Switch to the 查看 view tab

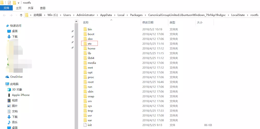click(43, 8)
